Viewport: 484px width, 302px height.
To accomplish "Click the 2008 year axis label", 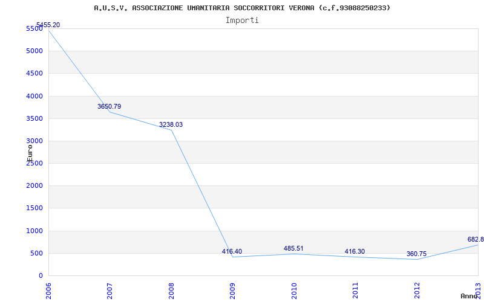I will tap(171, 291).
